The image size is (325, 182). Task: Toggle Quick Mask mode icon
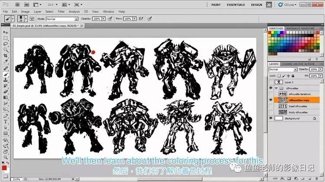[x=5, y=176]
